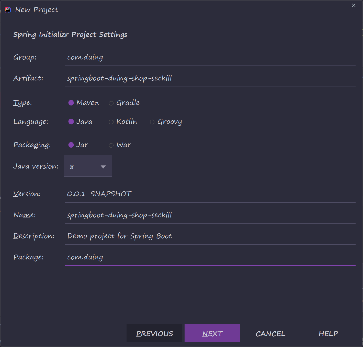This screenshot has height=347, width=363.
Task: Click the Type label
Action: [22, 103]
